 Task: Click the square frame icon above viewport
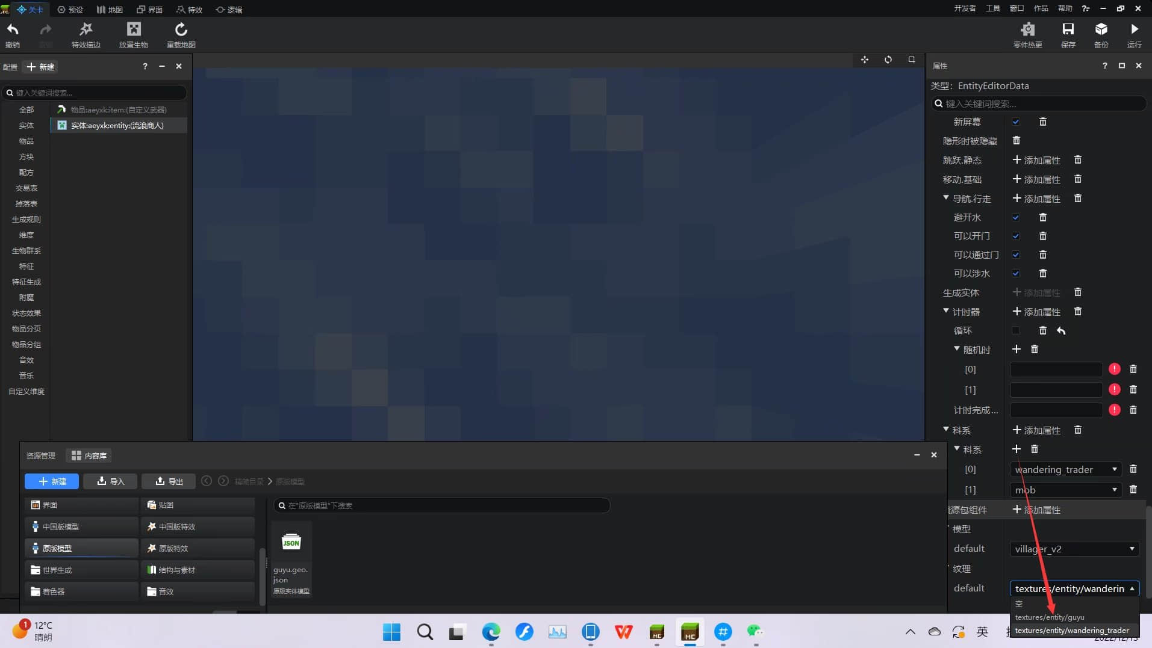click(x=912, y=60)
